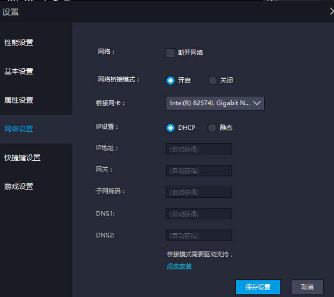This screenshot has width=334, height=297.
Task: Click the 网关 input field
Action: pos(199,170)
